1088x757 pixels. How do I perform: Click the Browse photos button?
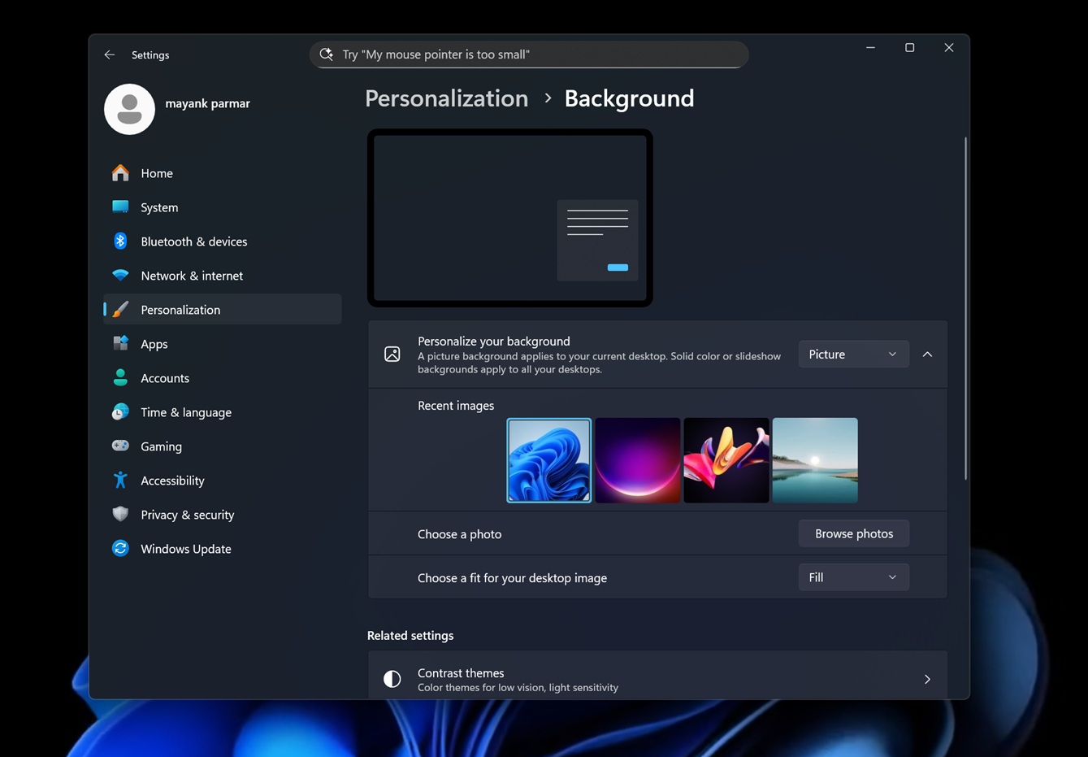click(853, 533)
